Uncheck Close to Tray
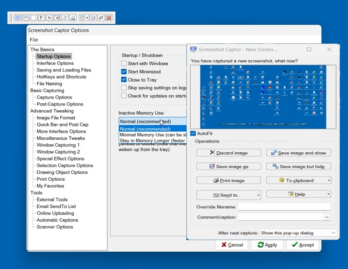The height and width of the screenshot is (269, 348). 124,80
